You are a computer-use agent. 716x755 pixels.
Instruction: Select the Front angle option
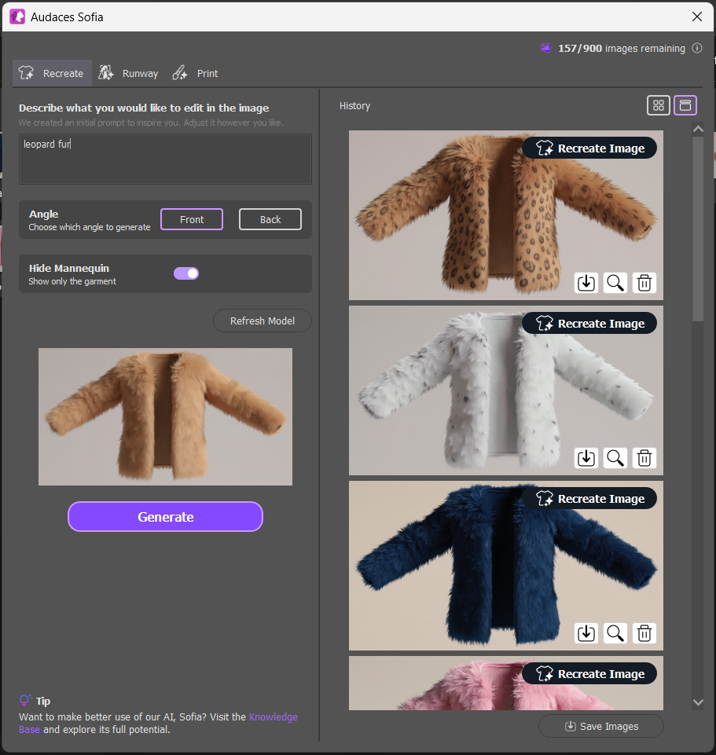[191, 219]
